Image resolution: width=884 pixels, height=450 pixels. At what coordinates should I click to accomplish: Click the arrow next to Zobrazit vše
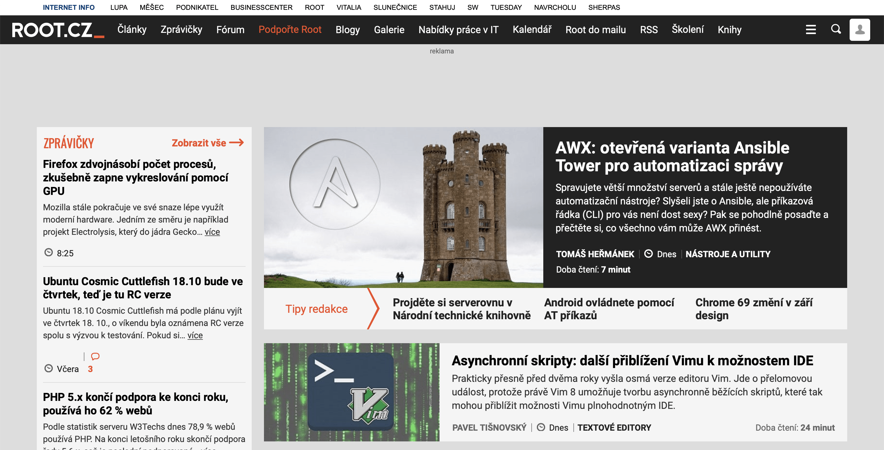coord(236,142)
